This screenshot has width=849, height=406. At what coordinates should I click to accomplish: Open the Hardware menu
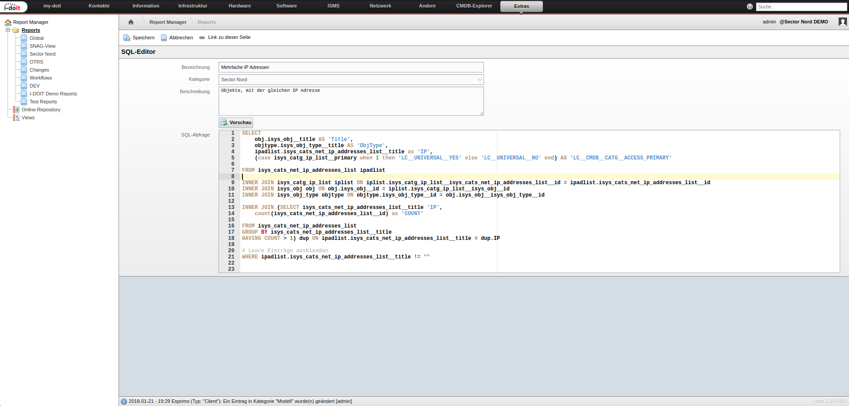[x=240, y=6]
